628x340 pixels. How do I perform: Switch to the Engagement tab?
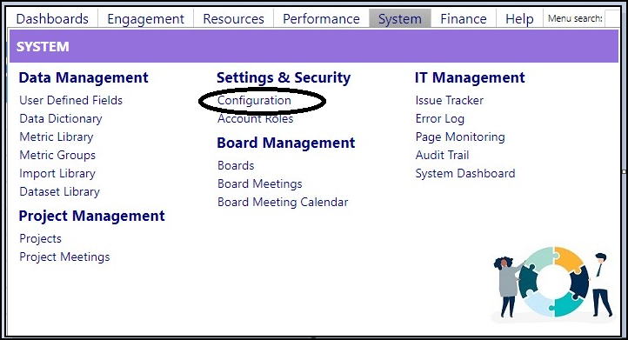146,19
